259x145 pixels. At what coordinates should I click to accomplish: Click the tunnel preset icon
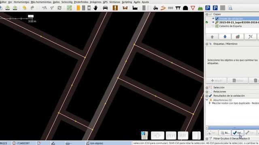(x=185, y=8)
